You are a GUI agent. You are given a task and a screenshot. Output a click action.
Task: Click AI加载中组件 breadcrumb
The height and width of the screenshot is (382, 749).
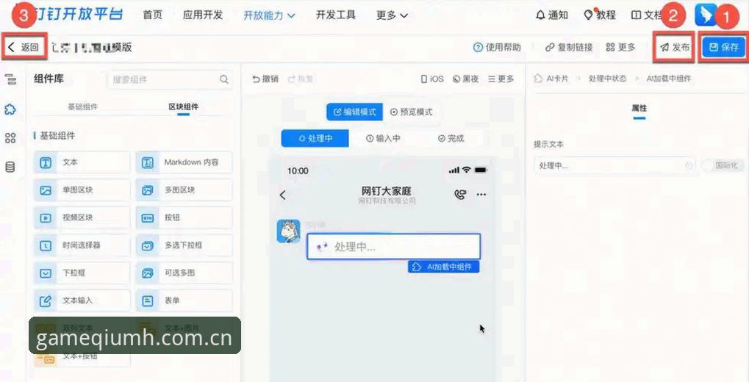(669, 79)
